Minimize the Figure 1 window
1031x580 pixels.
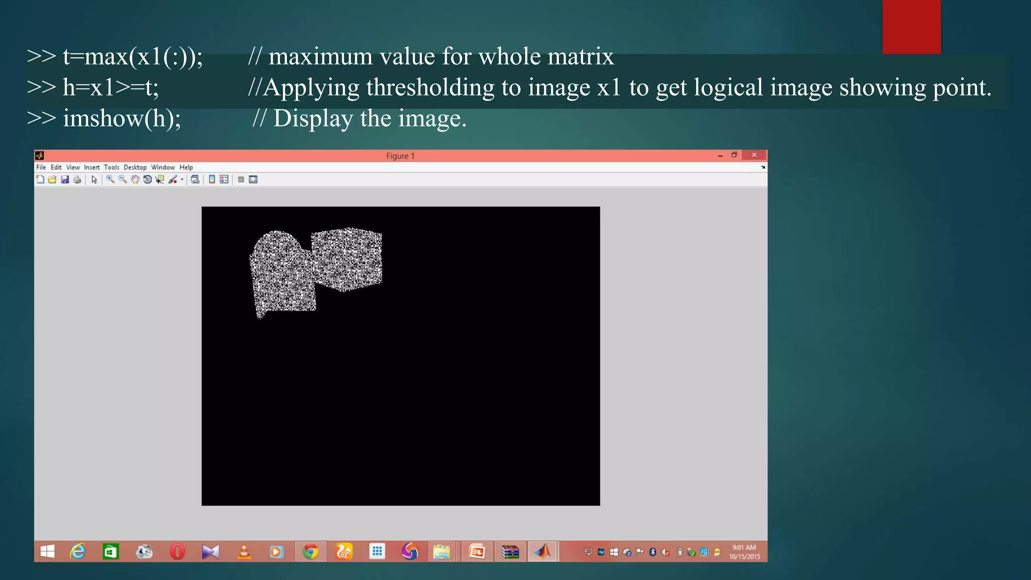click(720, 156)
